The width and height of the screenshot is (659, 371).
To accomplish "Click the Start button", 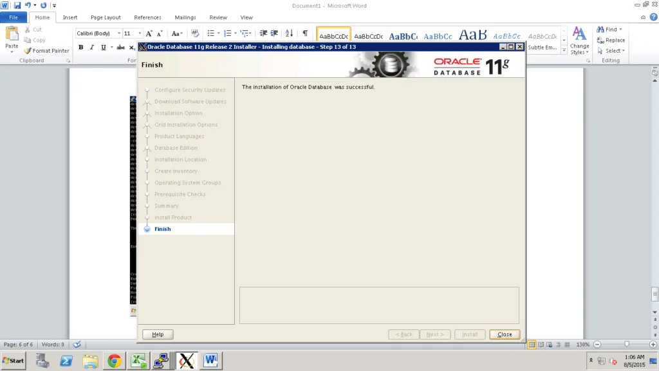I will point(14,361).
